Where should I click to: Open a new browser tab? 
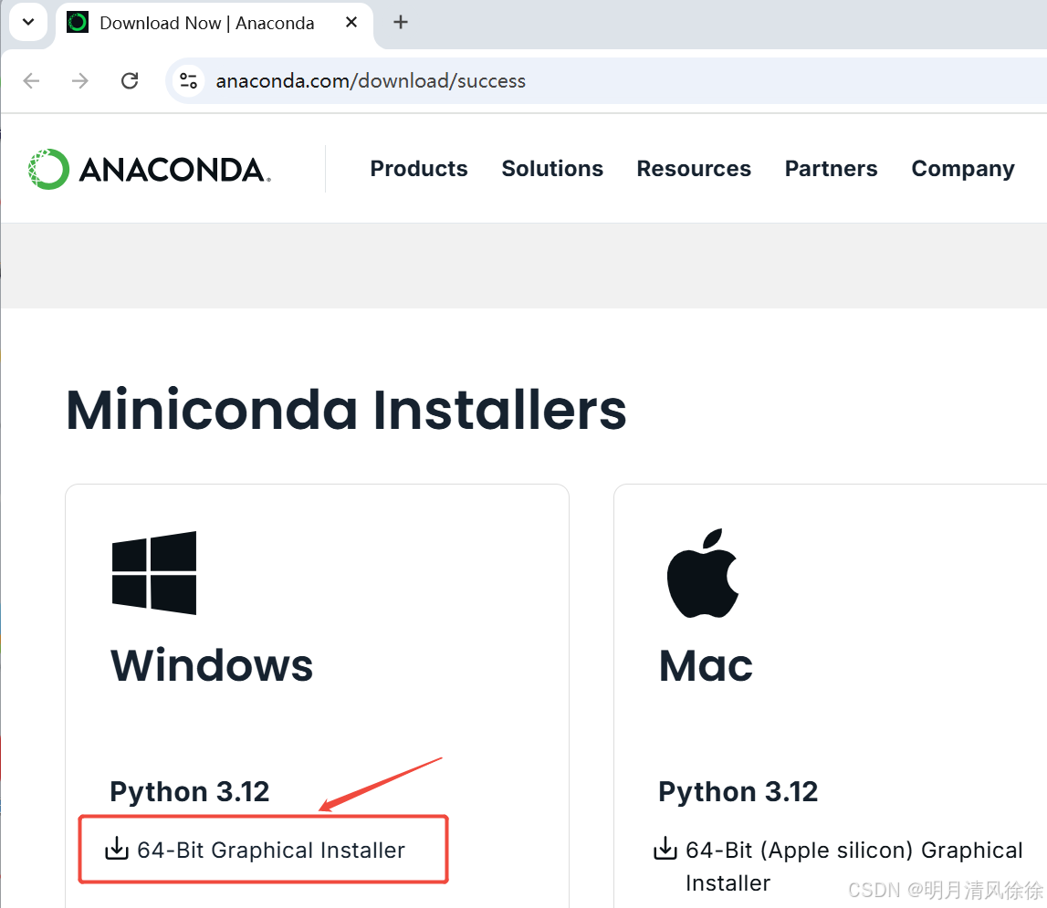coord(401,23)
